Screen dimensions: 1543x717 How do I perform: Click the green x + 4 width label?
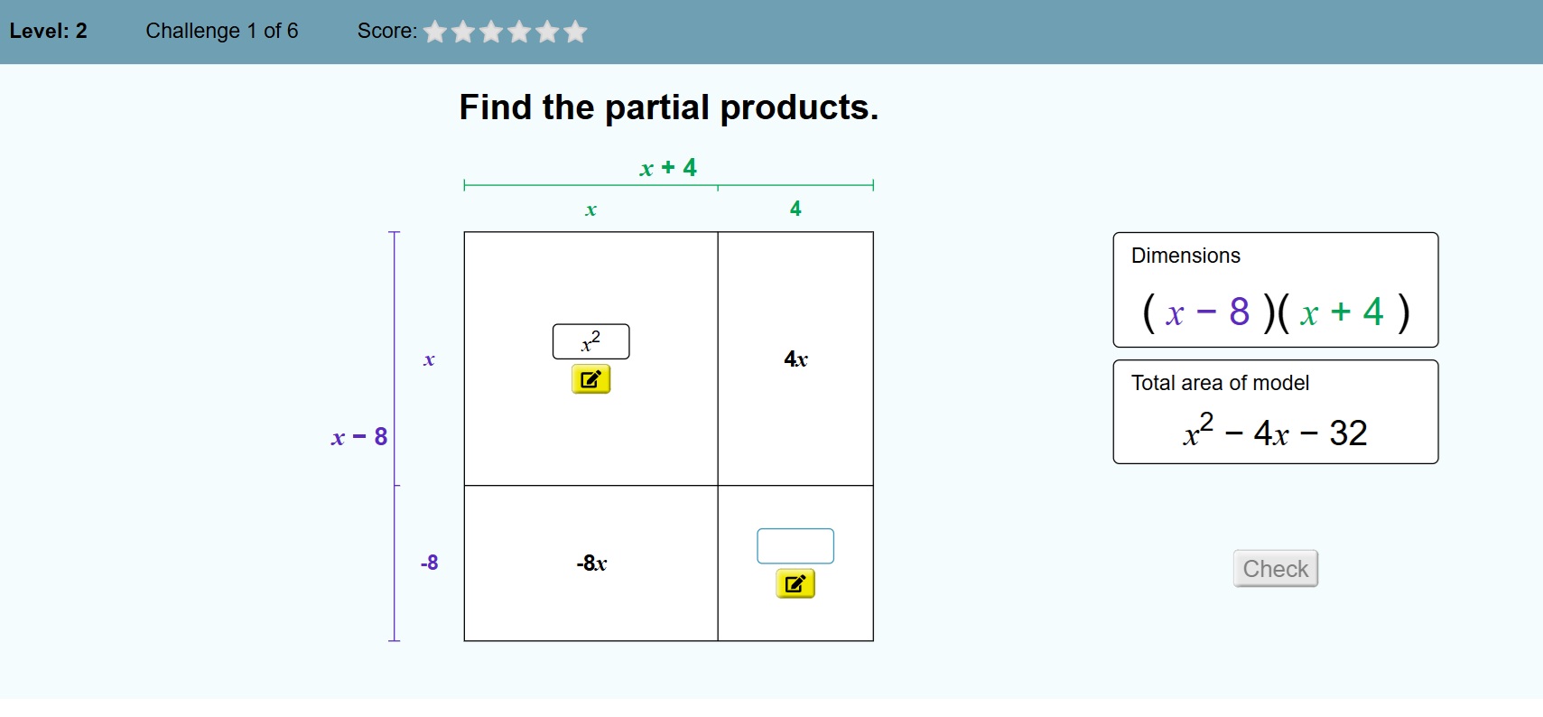(x=668, y=168)
